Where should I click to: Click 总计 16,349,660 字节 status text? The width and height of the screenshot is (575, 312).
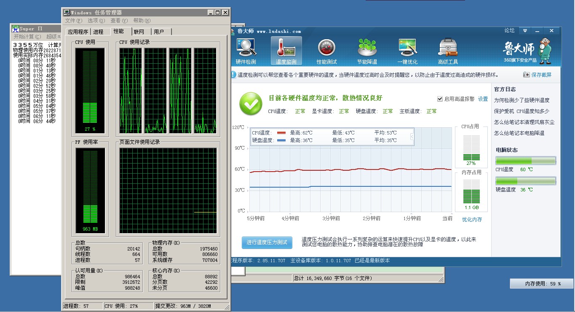tap(333, 278)
